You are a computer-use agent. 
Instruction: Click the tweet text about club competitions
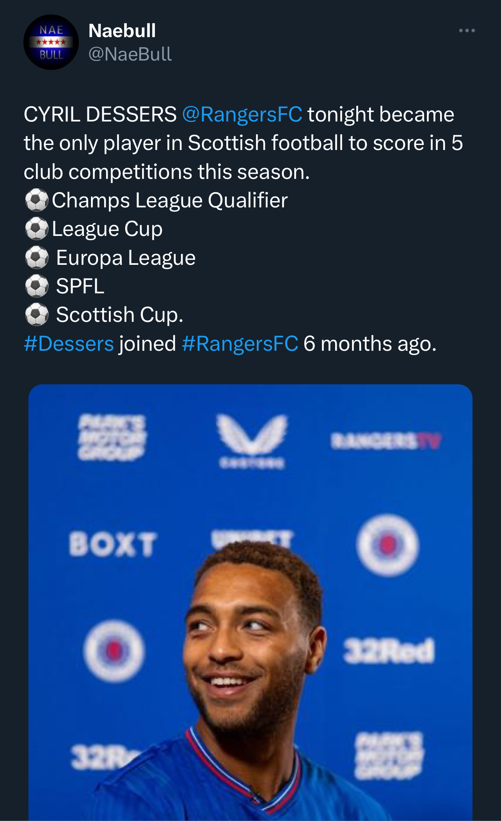click(243, 143)
